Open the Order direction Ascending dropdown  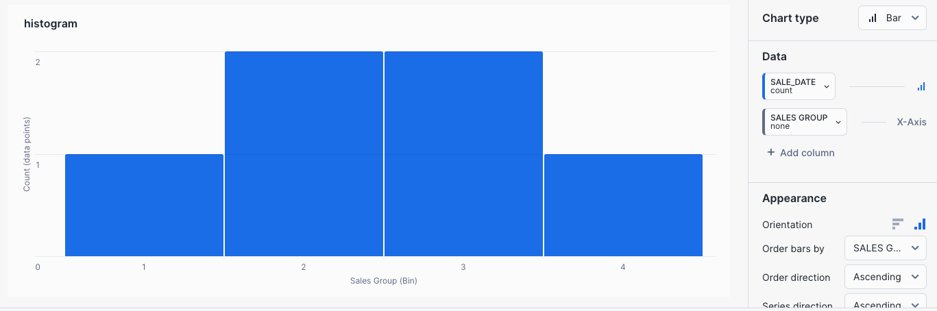(x=885, y=277)
